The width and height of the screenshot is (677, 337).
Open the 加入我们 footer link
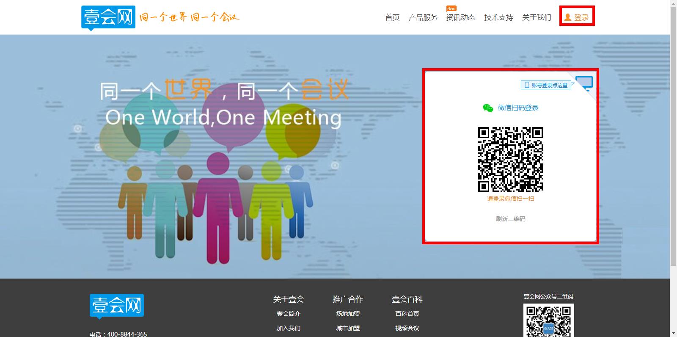pyautogui.click(x=289, y=328)
